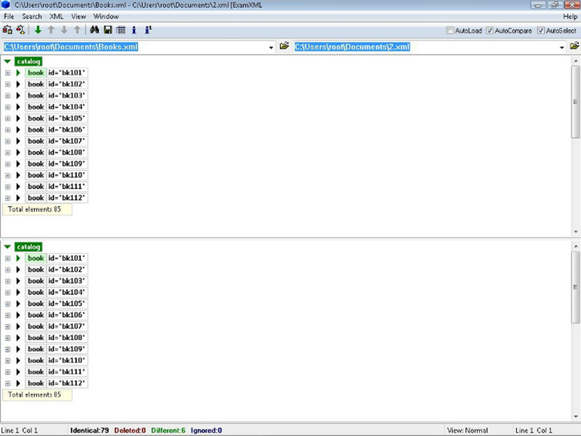Toggle the AutoCompare checkbox
The image size is (581, 436).
[x=490, y=31]
